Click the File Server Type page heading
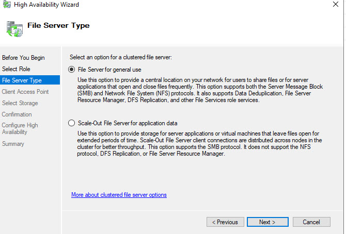Screen dimensions: 346x234 [58, 25]
